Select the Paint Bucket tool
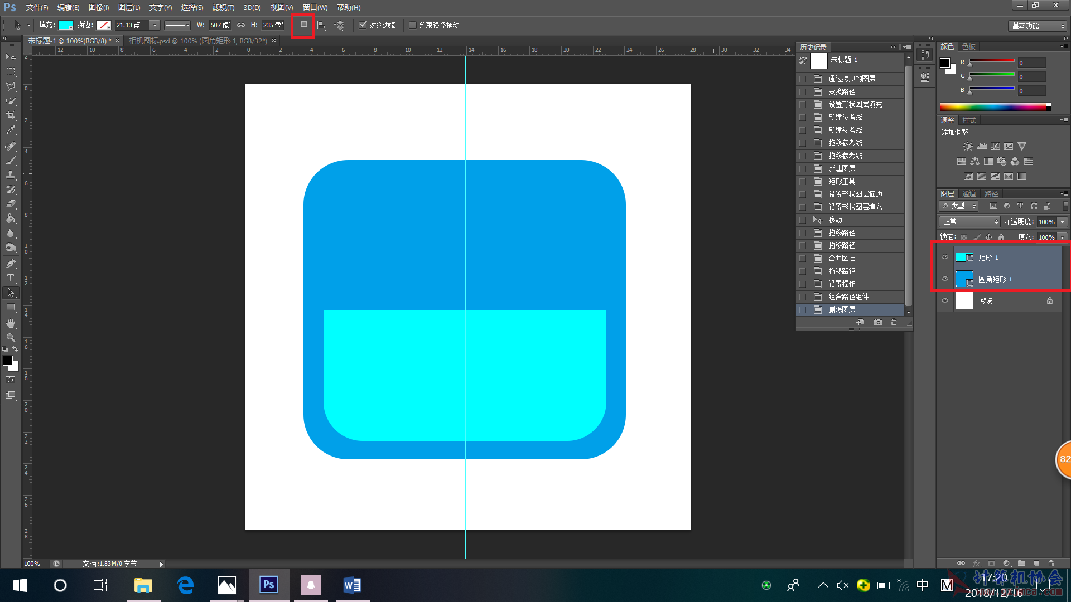This screenshot has width=1071, height=602. click(11, 219)
